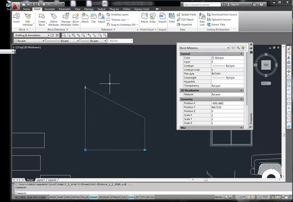Select the Create Block tool

click(42, 17)
